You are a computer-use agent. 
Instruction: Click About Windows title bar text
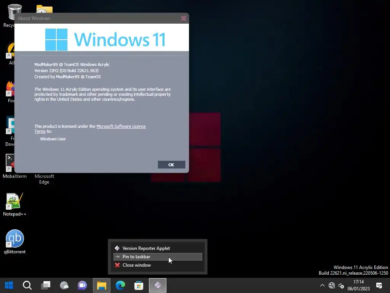(34, 18)
